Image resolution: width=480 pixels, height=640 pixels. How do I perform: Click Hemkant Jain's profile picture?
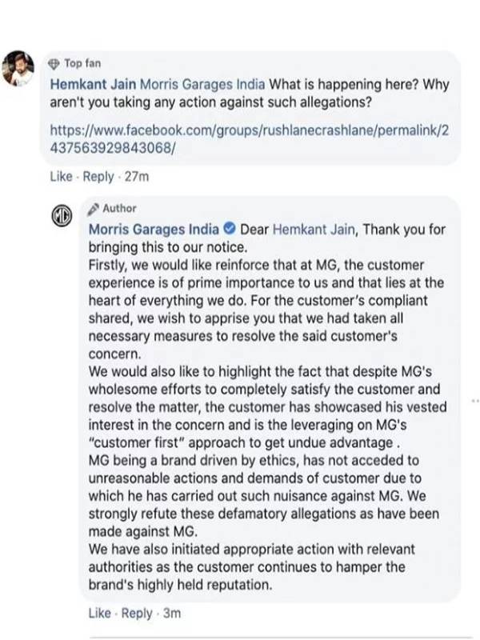pyautogui.click(x=18, y=69)
